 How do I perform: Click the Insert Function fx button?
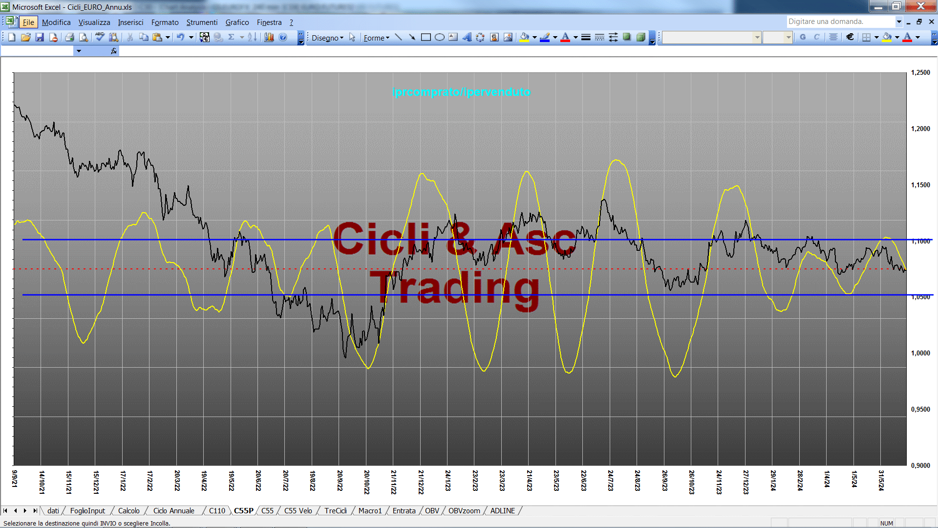114,51
